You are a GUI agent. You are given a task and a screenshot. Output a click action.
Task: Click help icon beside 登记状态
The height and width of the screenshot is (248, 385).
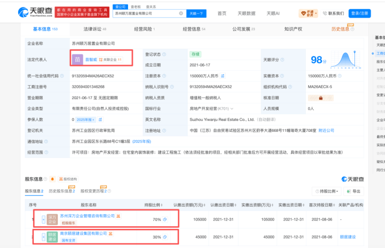[164, 54]
